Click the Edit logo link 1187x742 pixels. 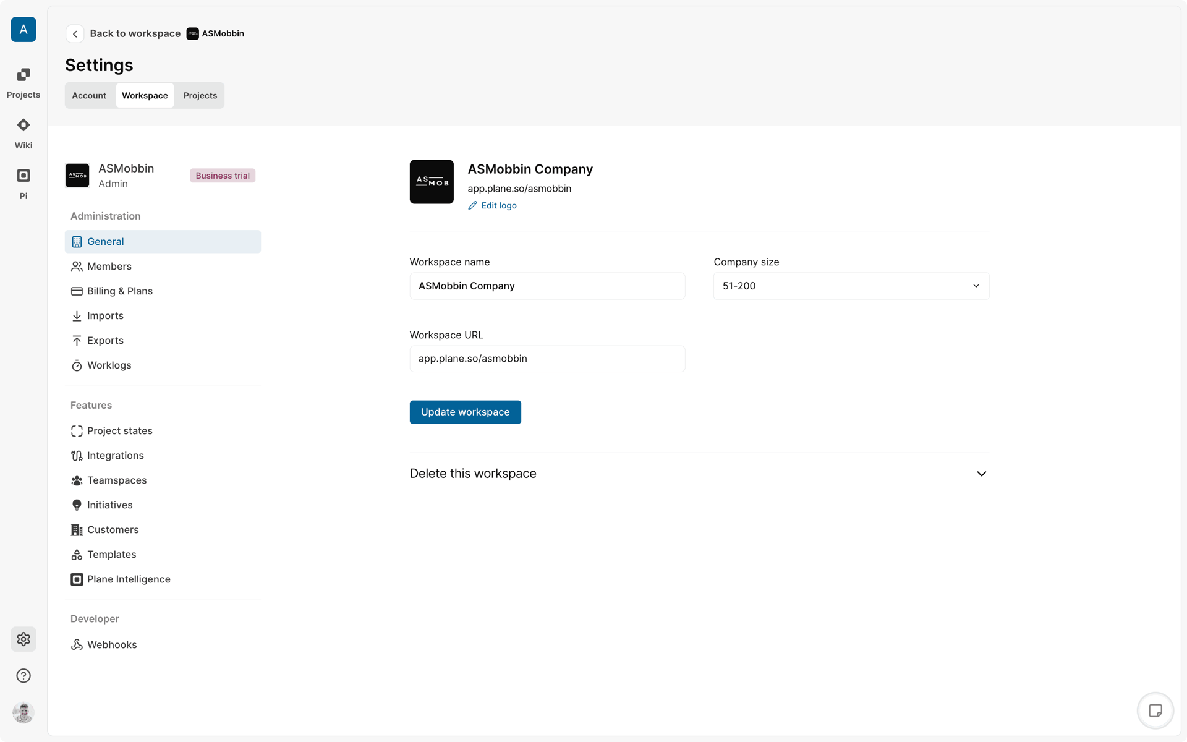pyautogui.click(x=492, y=205)
